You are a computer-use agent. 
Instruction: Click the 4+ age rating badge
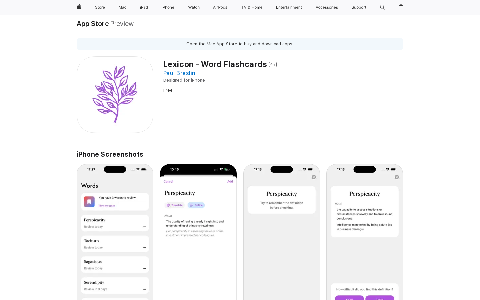click(273, 65)
